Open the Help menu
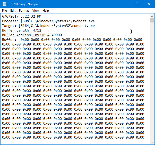This screenshot has height=145, width=155. point(46,11)
